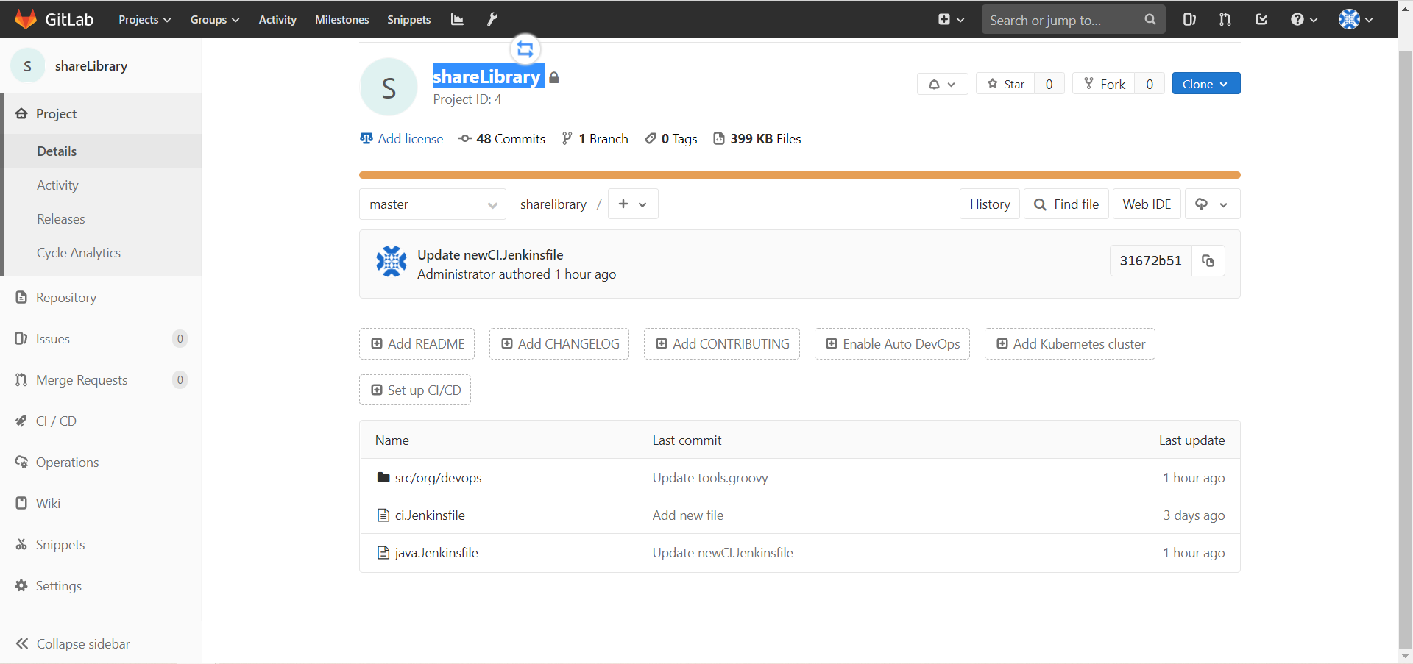Open the Projects dropdown in the top bar
The image size is (1413, 664).
[145, 20]
